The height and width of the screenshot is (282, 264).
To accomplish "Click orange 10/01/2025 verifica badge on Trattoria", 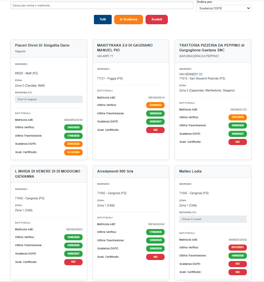I will (238, 117).
